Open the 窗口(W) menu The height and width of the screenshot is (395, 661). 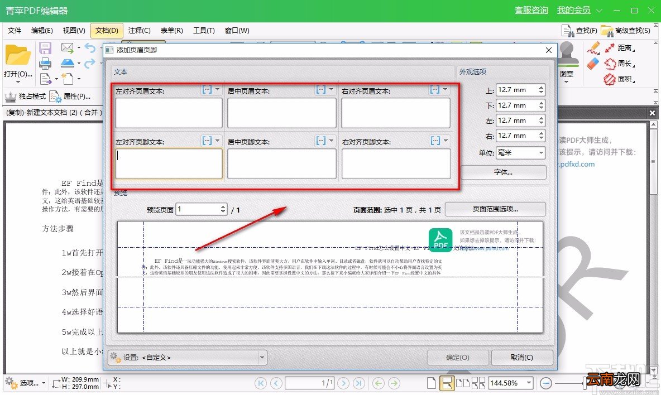pyautogui.click(x=237, y=30)
